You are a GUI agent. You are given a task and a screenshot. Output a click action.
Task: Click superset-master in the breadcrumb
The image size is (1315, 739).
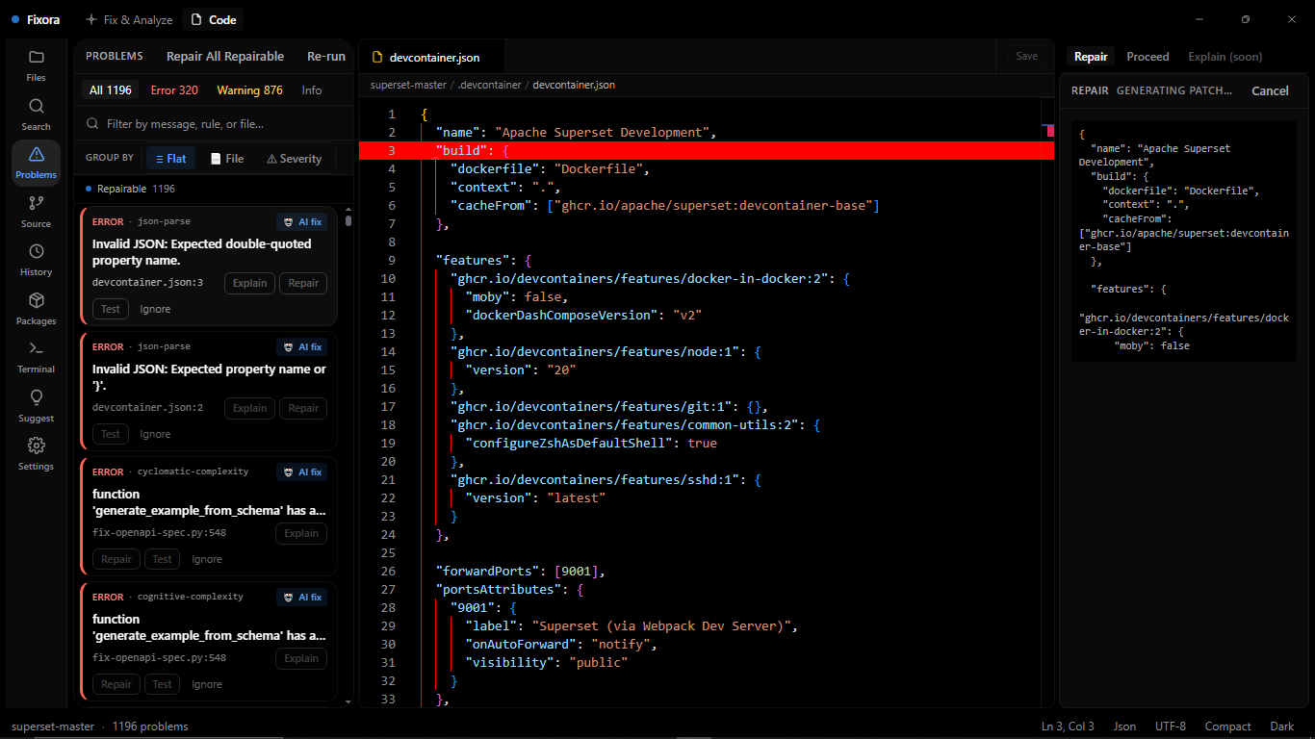(408, 85)
